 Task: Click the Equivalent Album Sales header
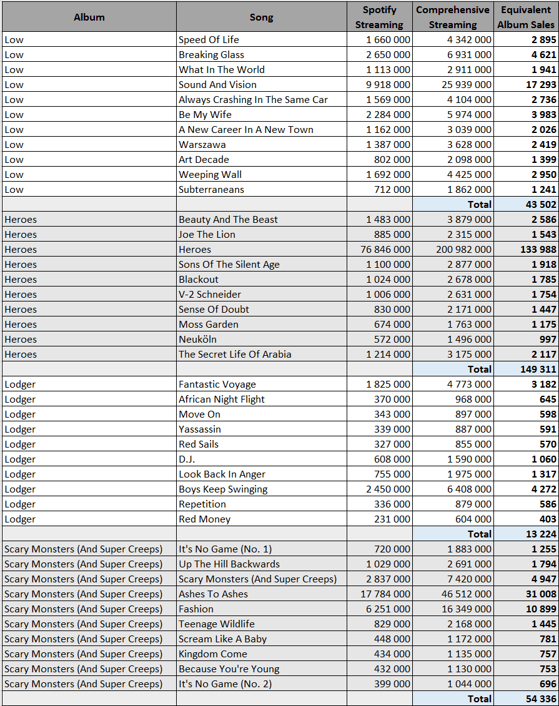[x=526, y=17]
